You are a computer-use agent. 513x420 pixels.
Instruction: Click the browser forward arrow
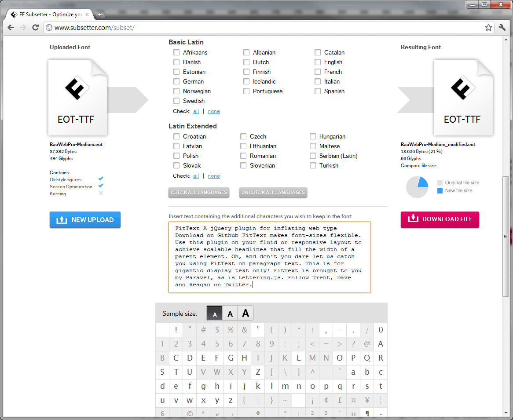pos(23,27)
